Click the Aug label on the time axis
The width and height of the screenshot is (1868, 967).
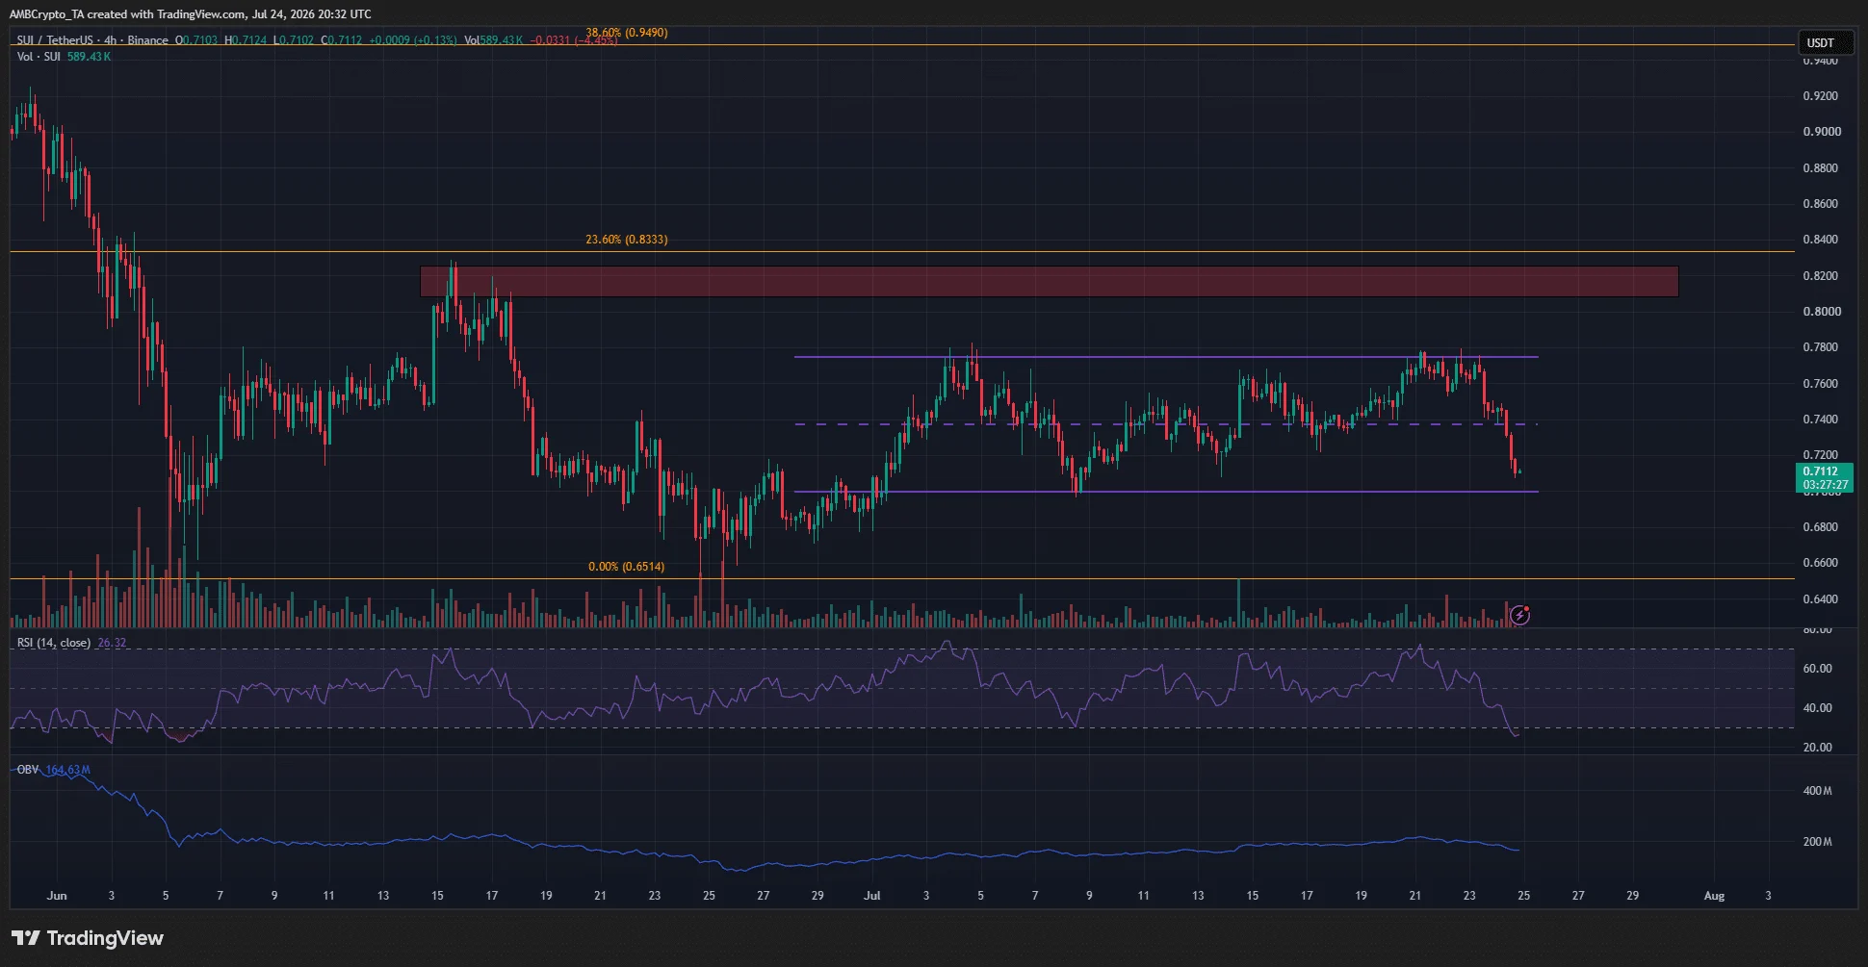1714,896
